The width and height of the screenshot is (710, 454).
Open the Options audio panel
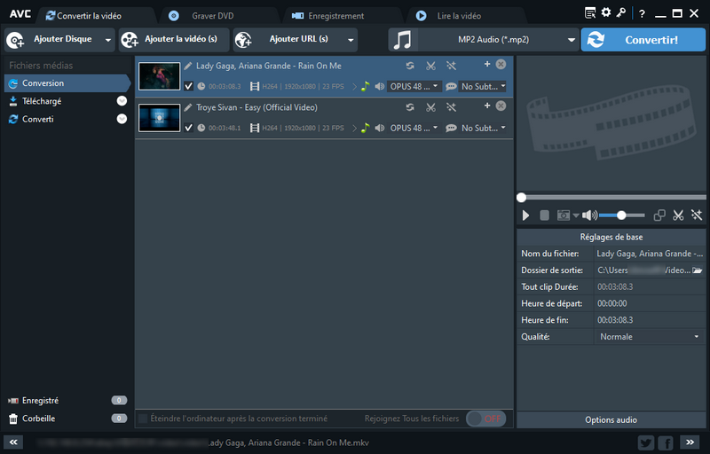tap(611, 420)
